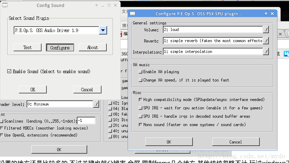The height and width of the screenshot is (163, 289).
Task: Cancel the SPU plugin configuration dialog
Action: click(x=236, y=142)
